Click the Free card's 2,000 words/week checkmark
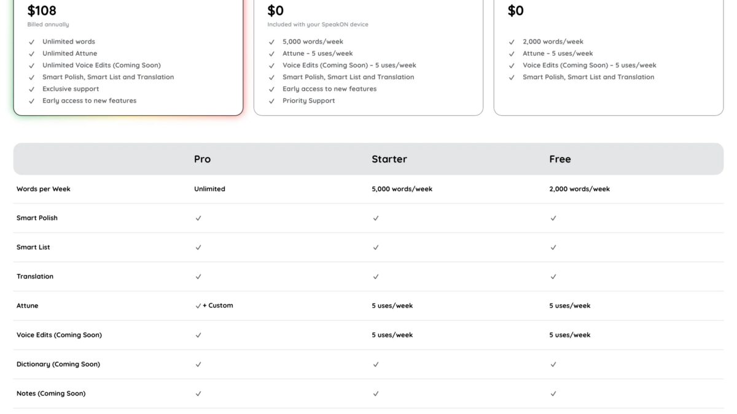Viewport: 737px width, 414px height. tap(512, 42)
